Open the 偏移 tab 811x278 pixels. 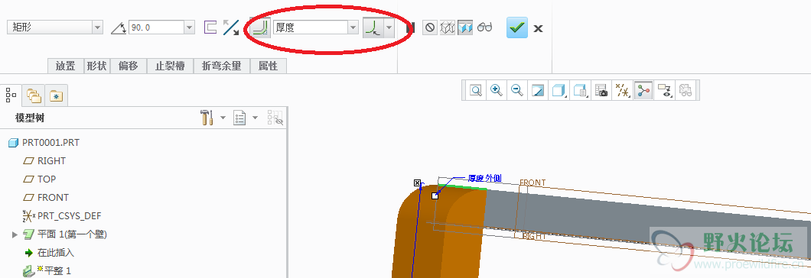pyautogui.click(x=129, y=66)
